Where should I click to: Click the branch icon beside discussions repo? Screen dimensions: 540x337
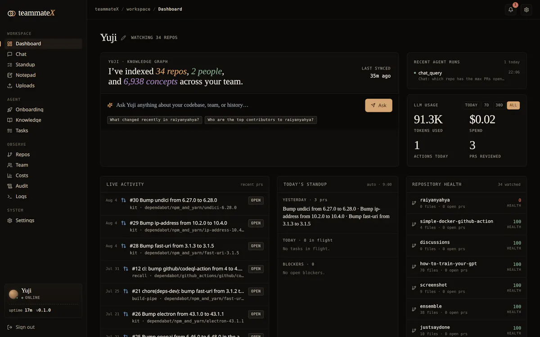click(x=414, y=245)
